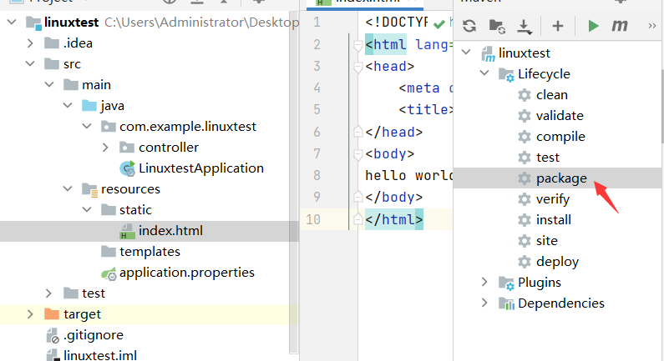Show more Maven toolbar actions via chevrons
Image resolution: width=664 pixels, height=361 pixels.
[x=651, y=26]
